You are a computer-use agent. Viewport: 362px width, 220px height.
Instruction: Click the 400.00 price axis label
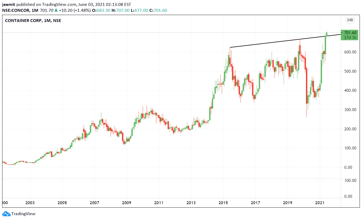(x=350, y=90)
